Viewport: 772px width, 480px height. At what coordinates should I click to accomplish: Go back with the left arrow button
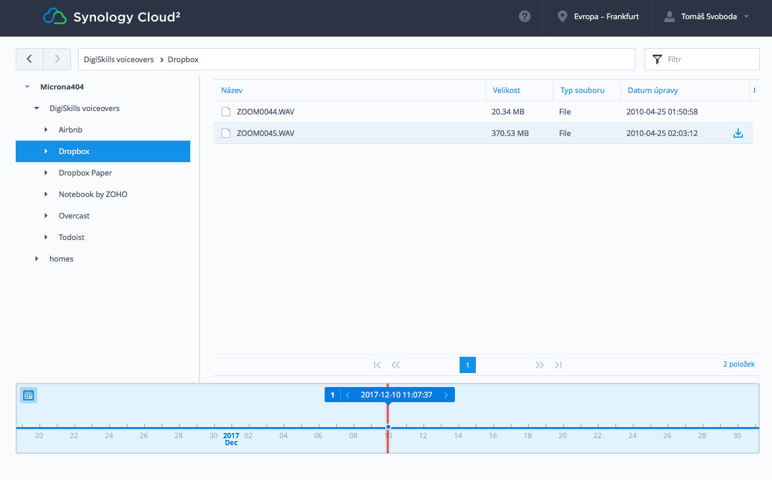click(x=30, y=59)
